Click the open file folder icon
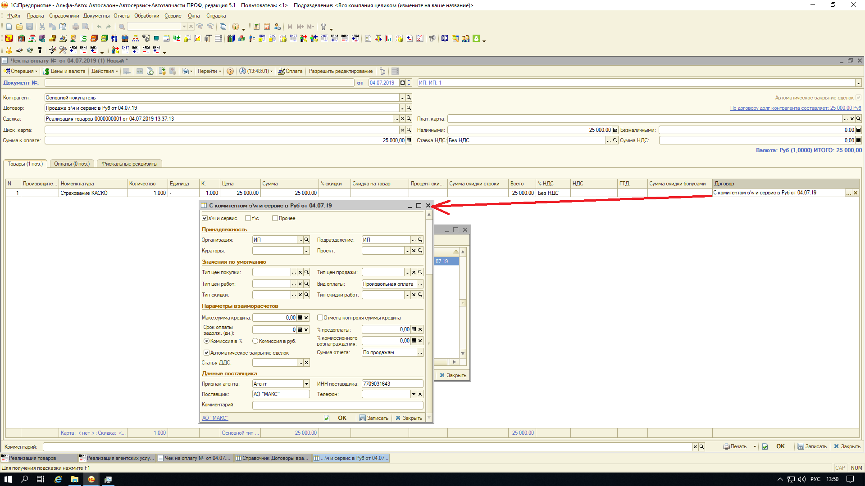The image size is (865, 486). click(19, 27)
